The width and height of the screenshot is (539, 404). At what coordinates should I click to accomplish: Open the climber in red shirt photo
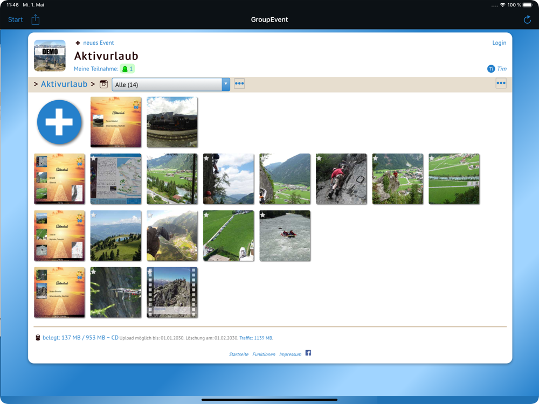341,179
